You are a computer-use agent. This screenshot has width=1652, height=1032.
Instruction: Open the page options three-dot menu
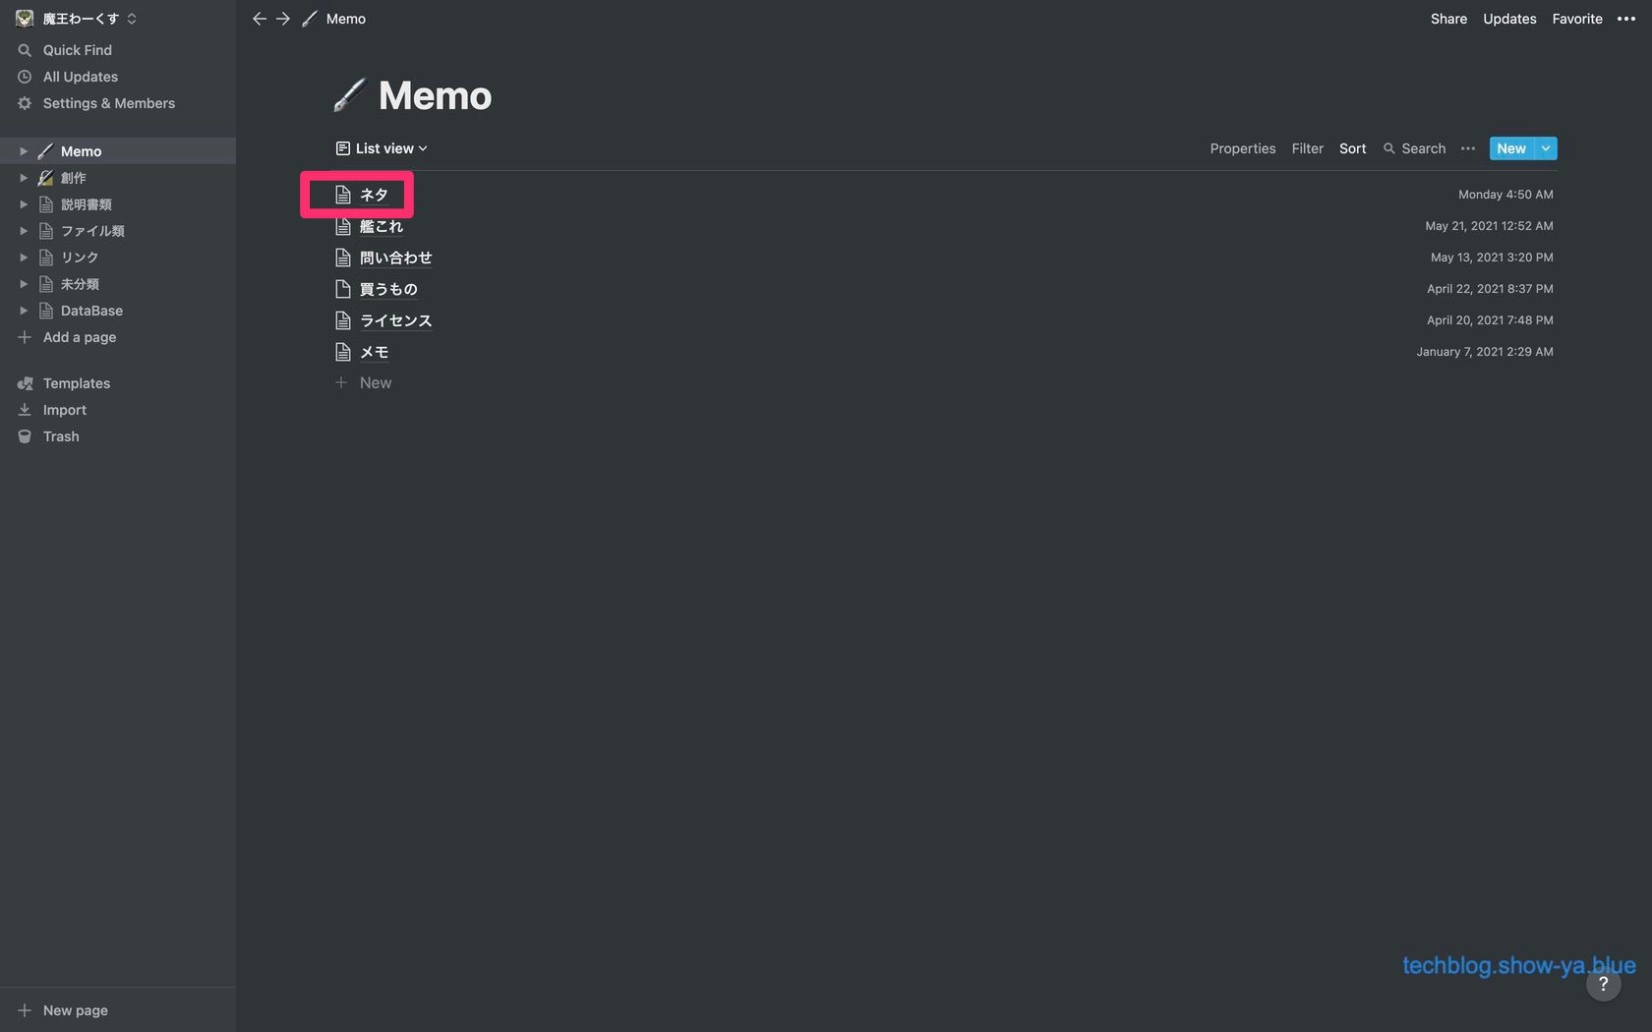pos(1626,19)
